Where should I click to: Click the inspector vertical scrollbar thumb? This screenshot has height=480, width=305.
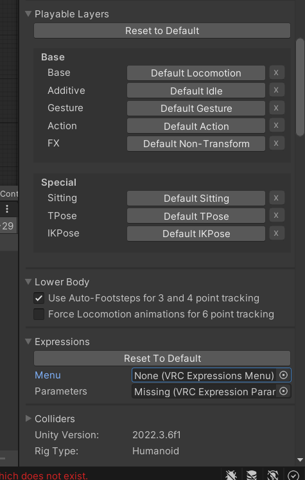coord(301,87)
